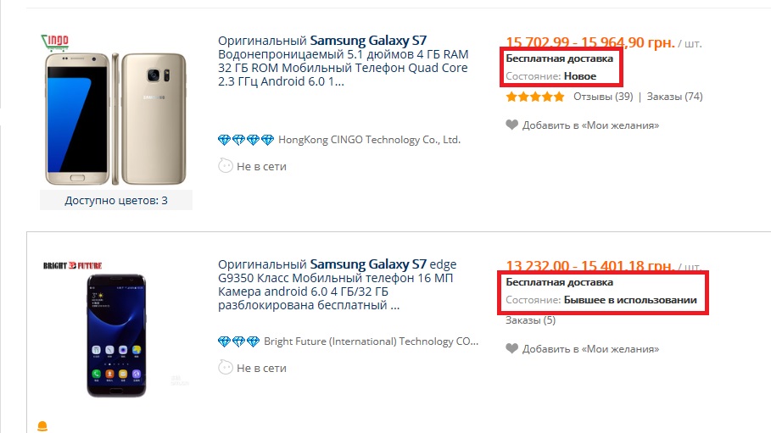Click the diamond rating icons for HongKong CINGO
The height and width of the screenshot is (433, 771).
[245, 140]
